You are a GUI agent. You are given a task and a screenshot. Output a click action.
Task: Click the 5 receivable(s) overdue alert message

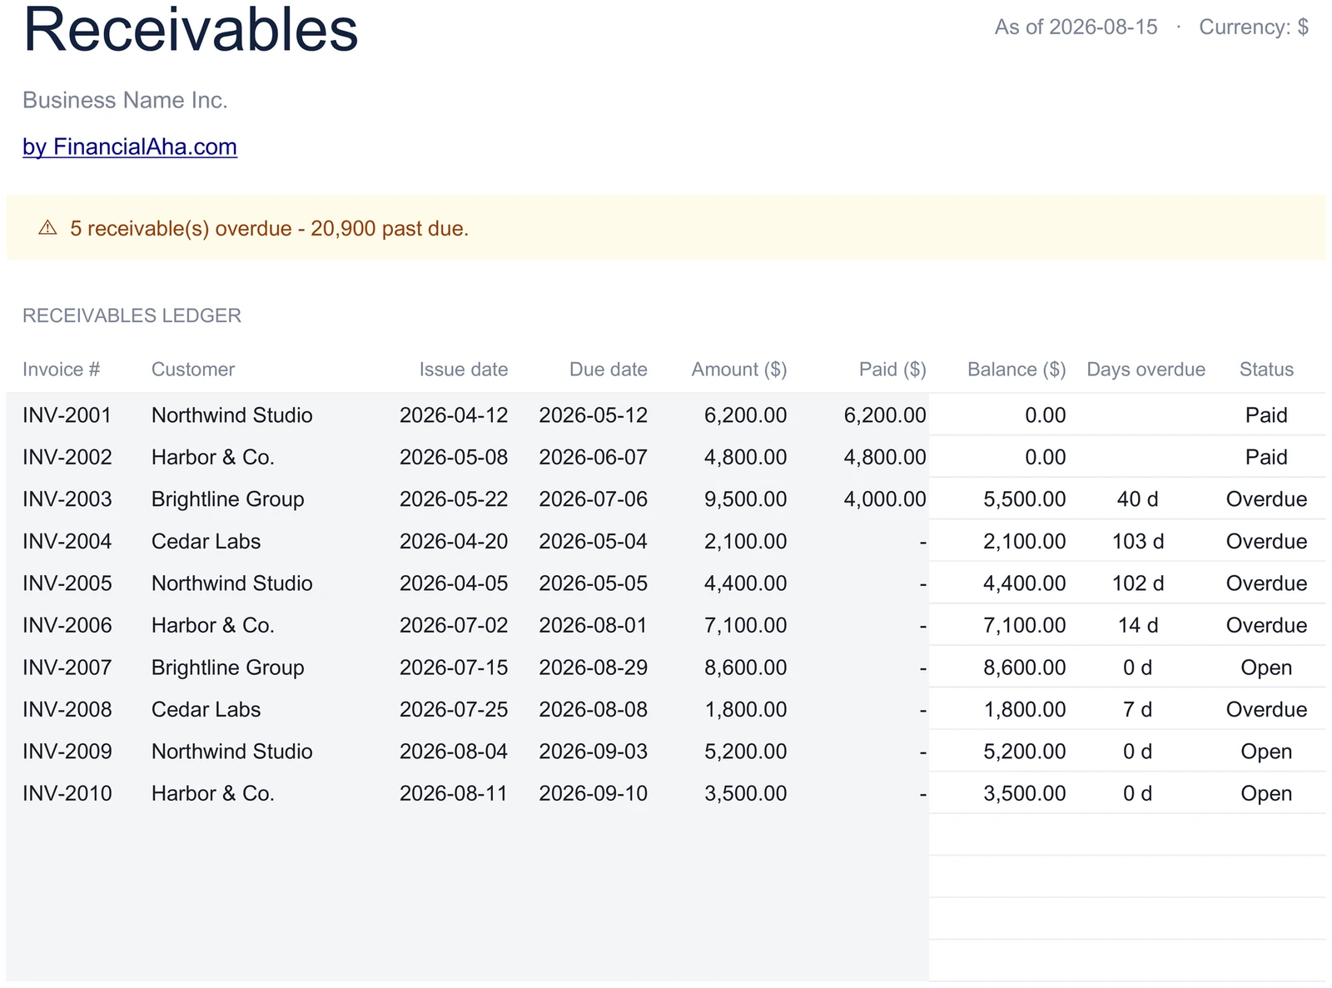point(269,228)
